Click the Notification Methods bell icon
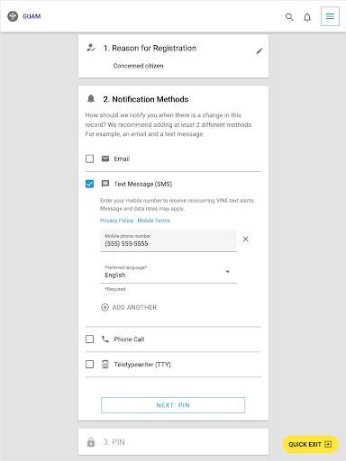 [91, 99]
